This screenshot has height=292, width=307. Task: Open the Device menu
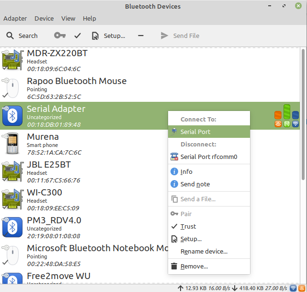44,18
